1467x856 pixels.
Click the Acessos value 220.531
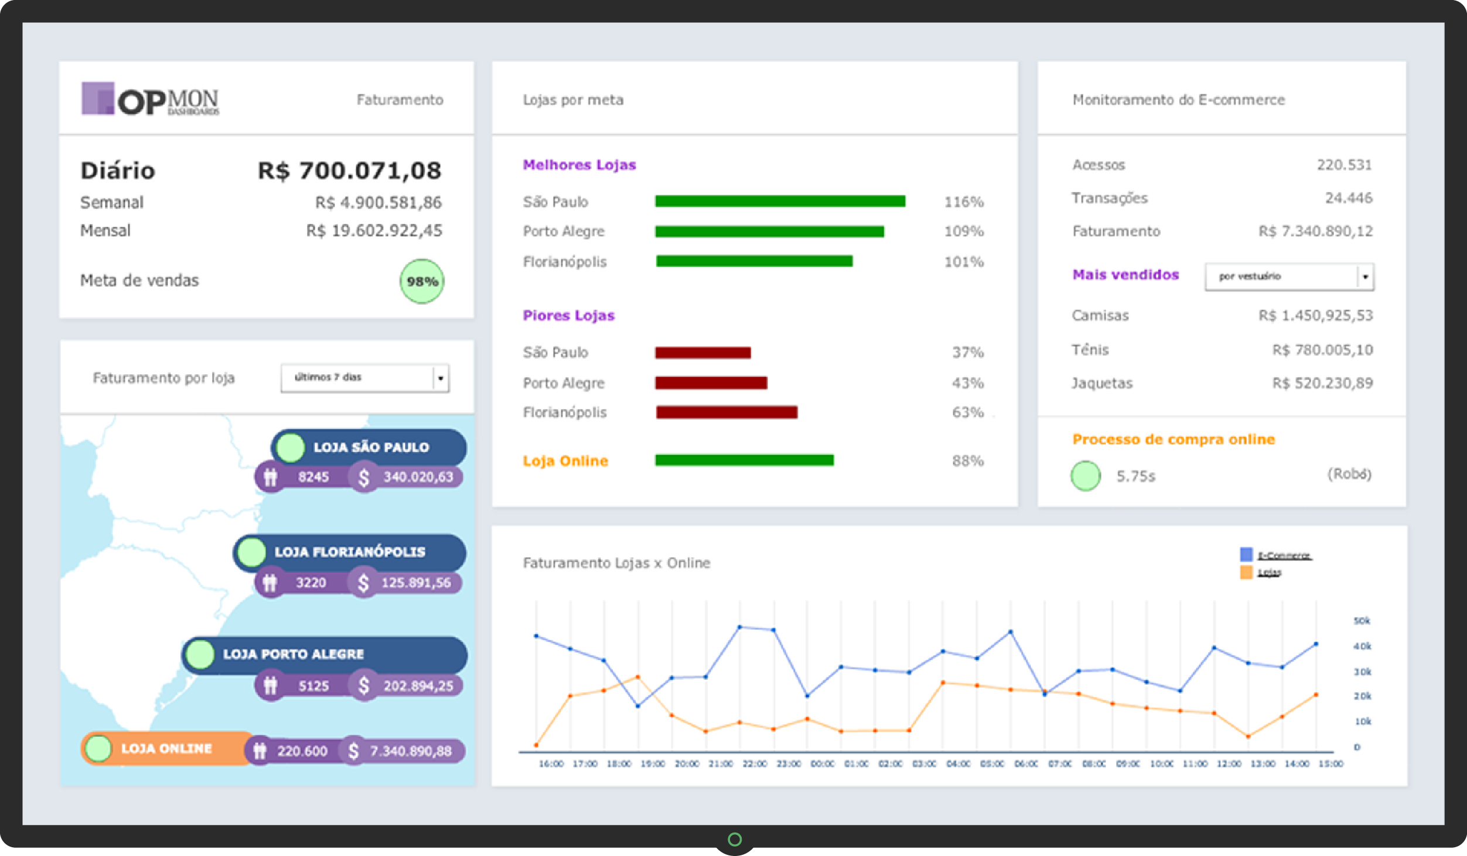click(1345, 165)
